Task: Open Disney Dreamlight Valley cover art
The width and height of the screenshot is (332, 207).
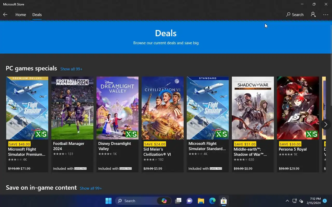Action: click(117, 108)
